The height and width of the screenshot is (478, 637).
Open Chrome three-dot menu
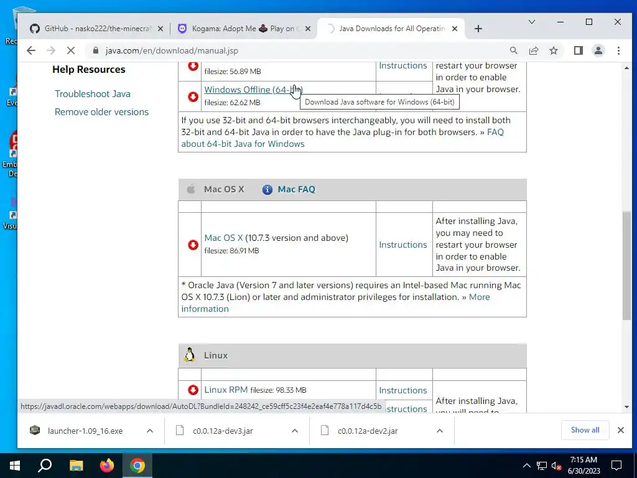coord(618,50)
